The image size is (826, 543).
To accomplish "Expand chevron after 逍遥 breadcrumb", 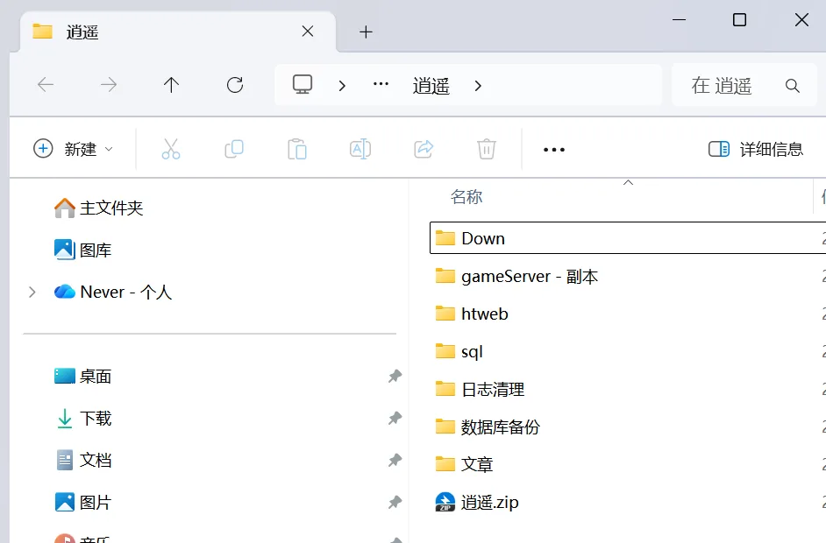I will click(478, 85).
